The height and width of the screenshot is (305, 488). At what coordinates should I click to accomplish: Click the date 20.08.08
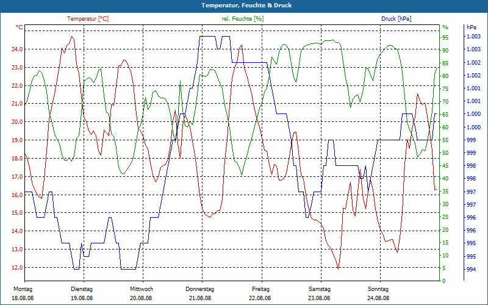click(x=141, y=298)
